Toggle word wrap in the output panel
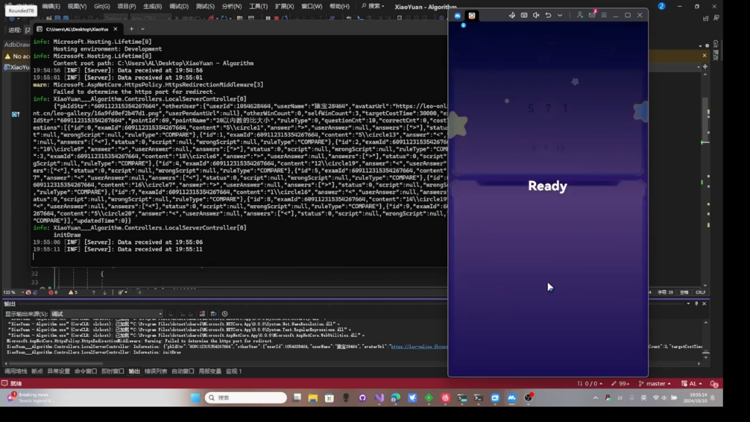 pos(213,314)
